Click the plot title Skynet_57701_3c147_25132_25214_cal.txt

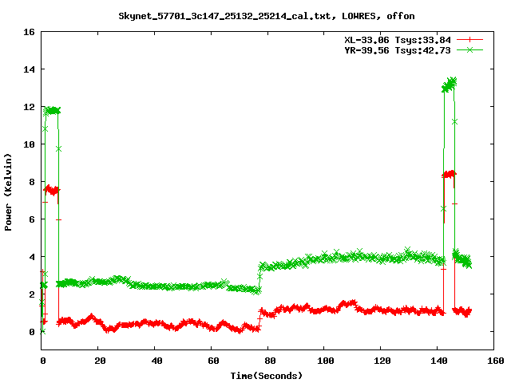point(266,16)
